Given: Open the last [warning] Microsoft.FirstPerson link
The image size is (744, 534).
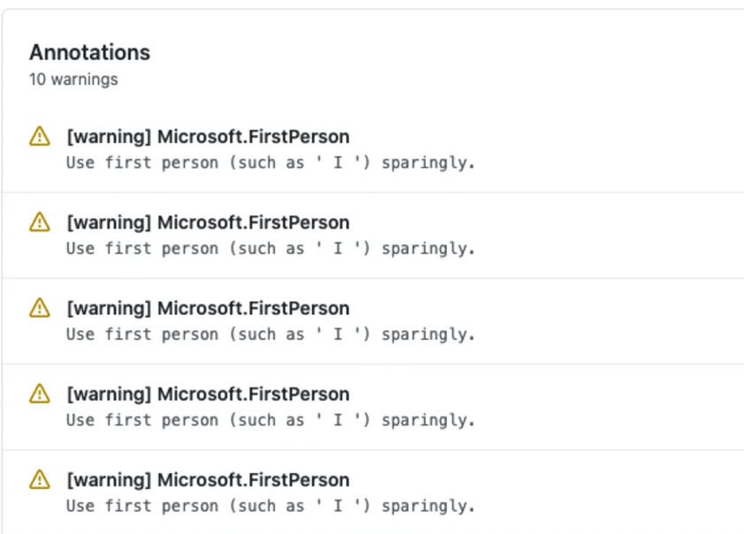Looking at the screenshot, I should 208,479.
